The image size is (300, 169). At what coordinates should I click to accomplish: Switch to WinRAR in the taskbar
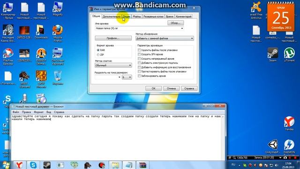pos(142,165)
